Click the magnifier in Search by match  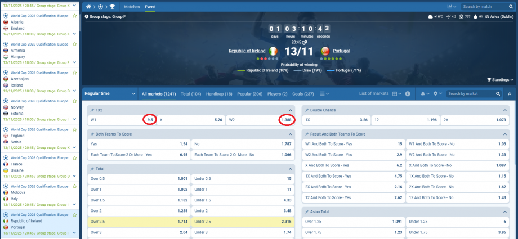tap(511, 7)
